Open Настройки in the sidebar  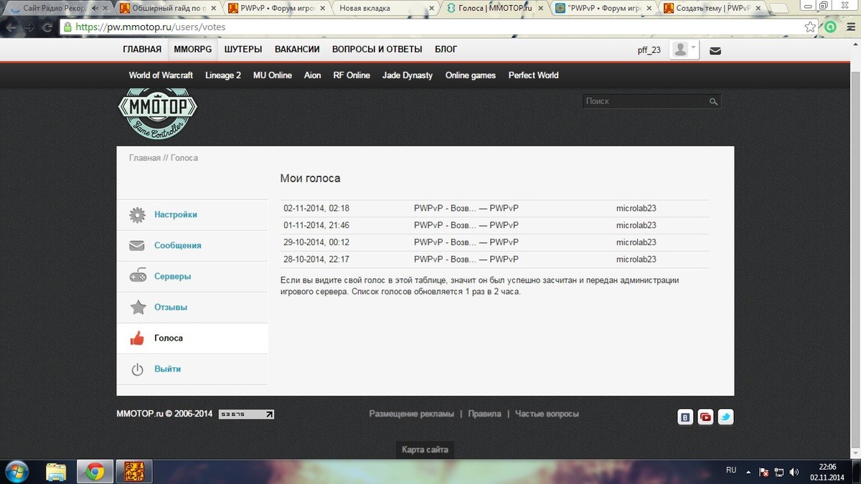coord(175,214)
